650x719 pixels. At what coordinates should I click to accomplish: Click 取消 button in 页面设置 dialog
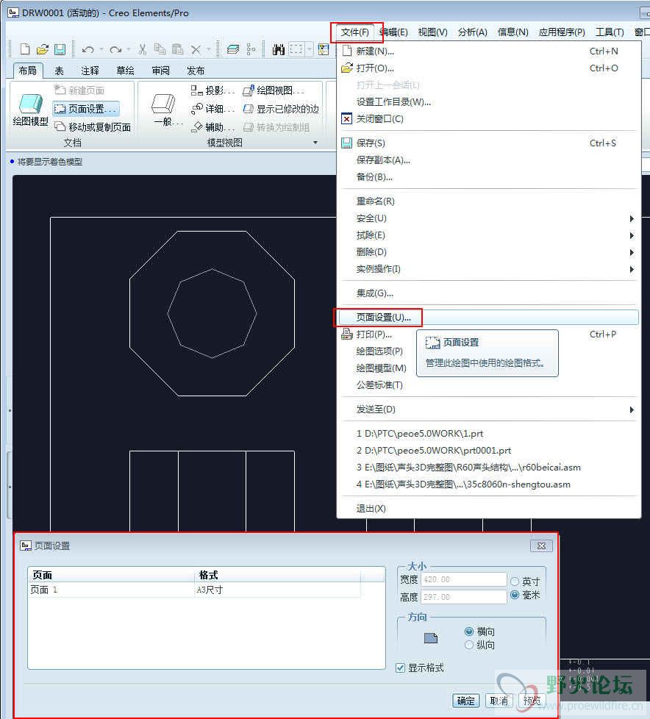point(499,701)
